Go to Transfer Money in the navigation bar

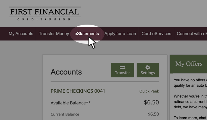(54, 34)
